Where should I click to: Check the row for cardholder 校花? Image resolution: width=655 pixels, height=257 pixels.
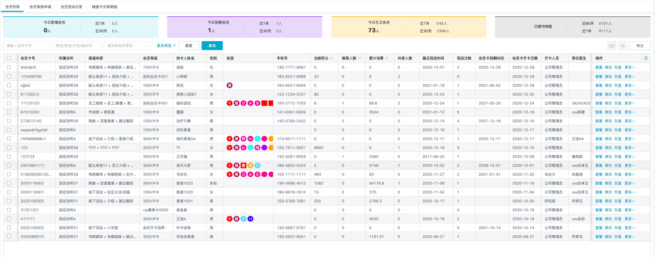(9, 85)
